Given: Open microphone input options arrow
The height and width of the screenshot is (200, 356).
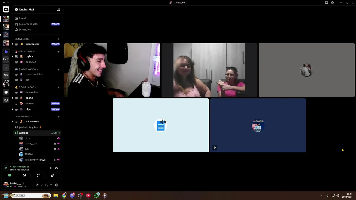Looking at the screenshot, I should pyautogui.click(x=41, y=185).
